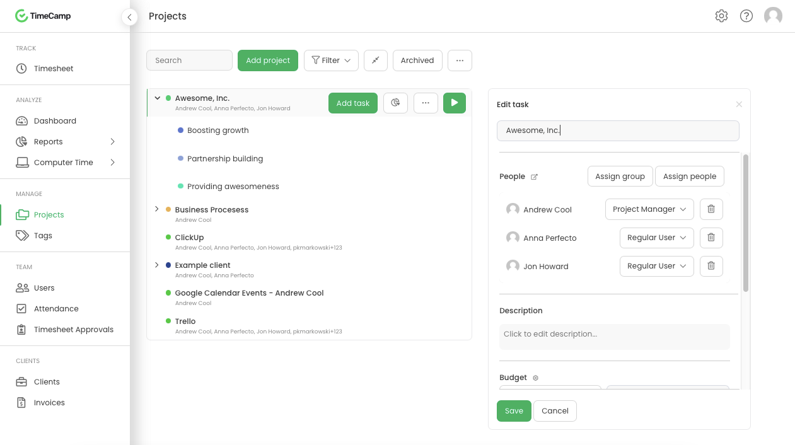This screenshot has width=795, height=445.
Task: Go to Timesheet in the sidebar
Action: tap(54, 69)
